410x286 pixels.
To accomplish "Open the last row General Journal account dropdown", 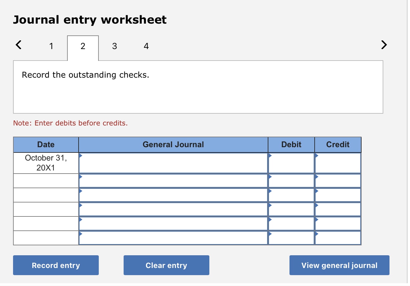I will (173, 238).
